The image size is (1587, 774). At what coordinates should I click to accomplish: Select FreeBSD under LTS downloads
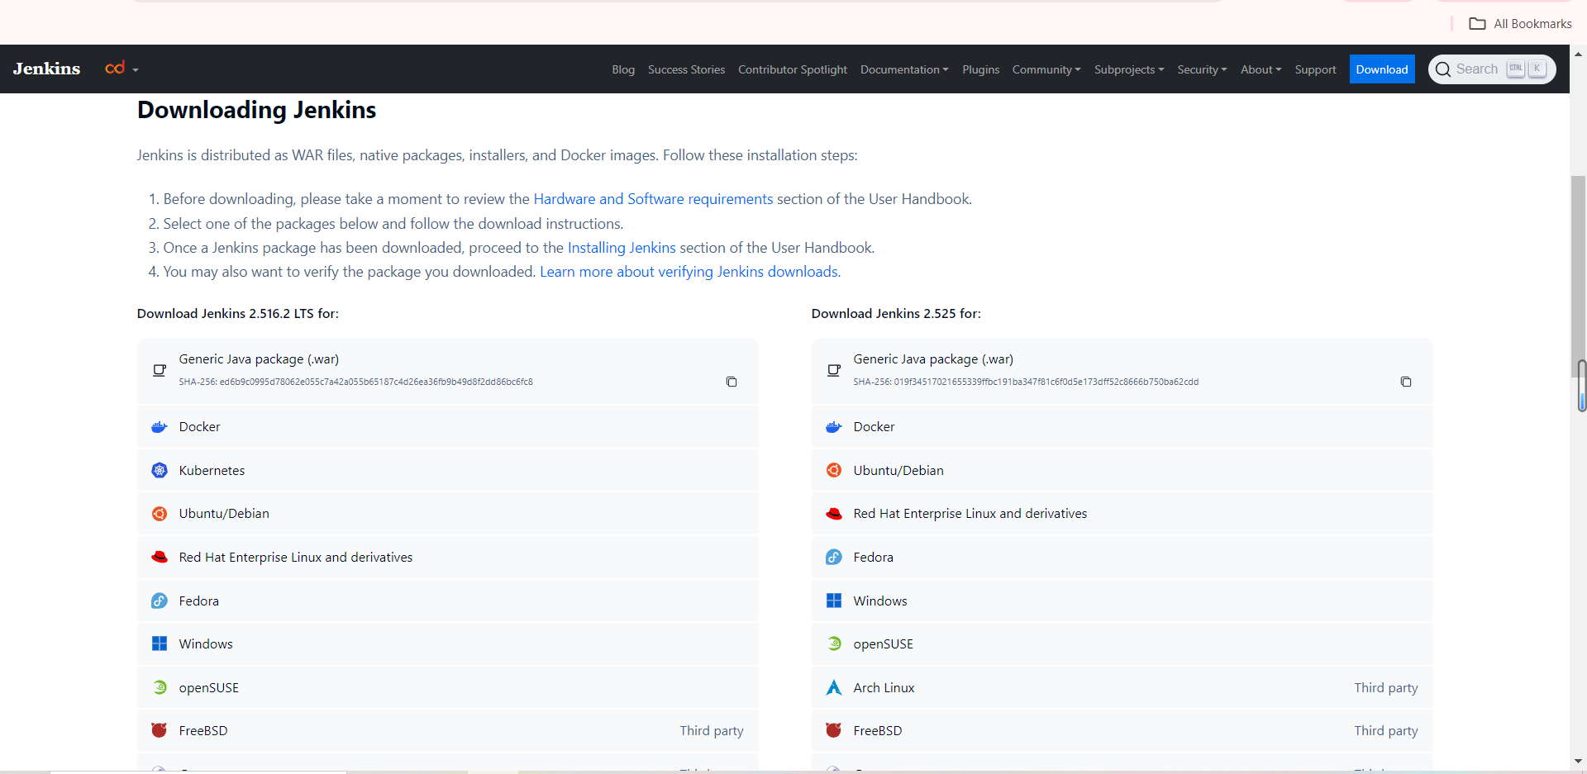click(x=448, y=730)
